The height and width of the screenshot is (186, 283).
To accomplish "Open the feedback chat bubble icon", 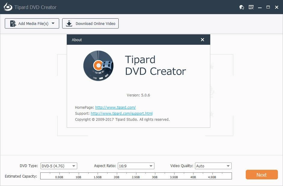I will (242, 7).
